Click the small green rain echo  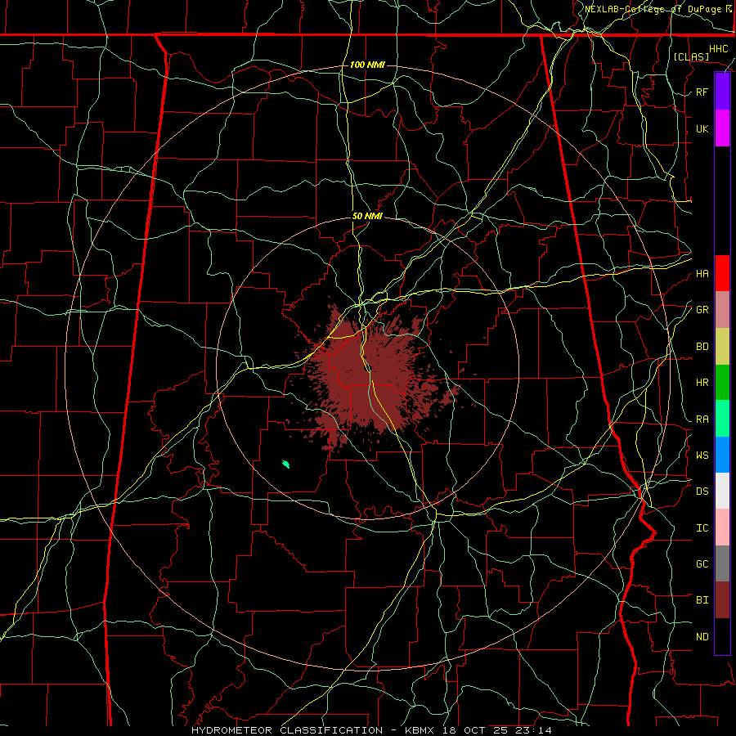[285, 464]
